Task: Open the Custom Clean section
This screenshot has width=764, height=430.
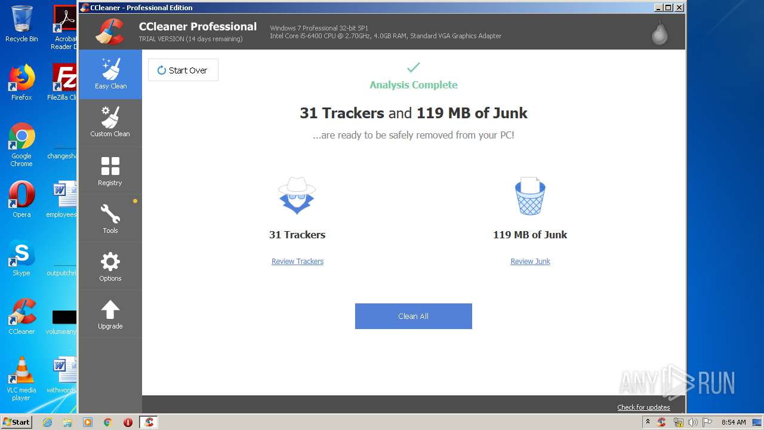Action: click(110, 122)
